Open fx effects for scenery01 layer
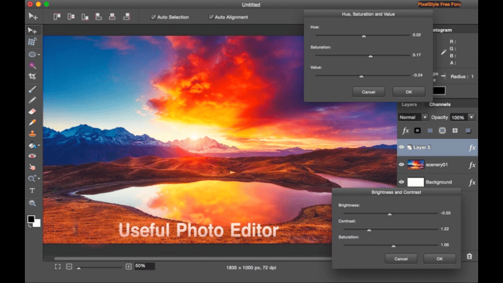The image size is (503, 283). coord(472,165)
